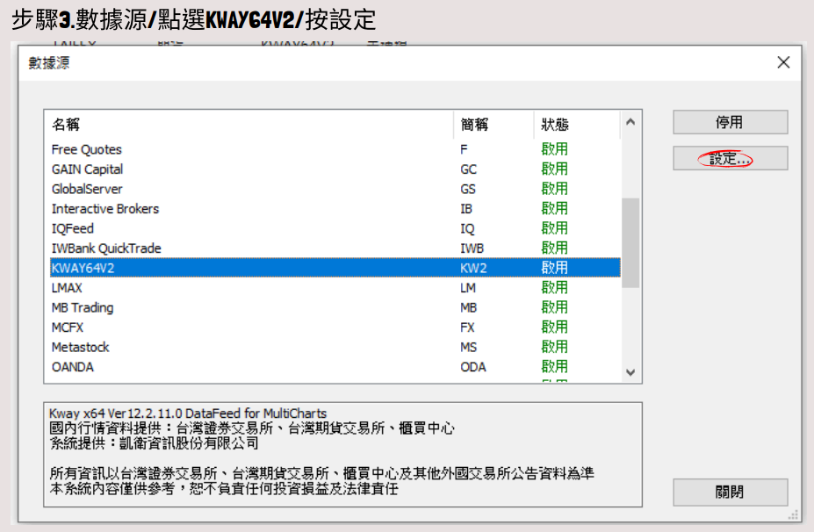The height and width of the screenshot is (532, 814).
Task: Click the 狀態 column header
Action: 577,125
